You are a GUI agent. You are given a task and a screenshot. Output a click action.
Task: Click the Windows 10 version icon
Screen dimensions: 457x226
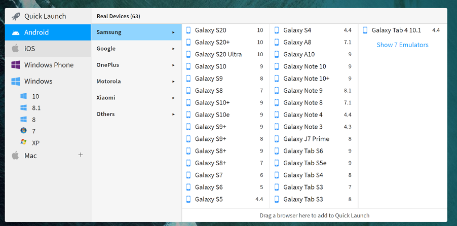24,96
